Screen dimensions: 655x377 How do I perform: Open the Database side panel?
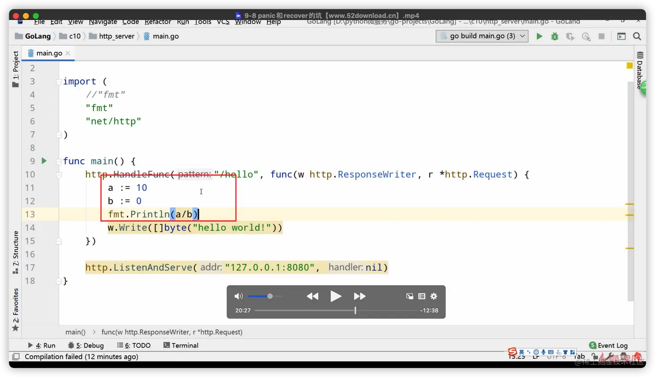click(x=640, y=70)
